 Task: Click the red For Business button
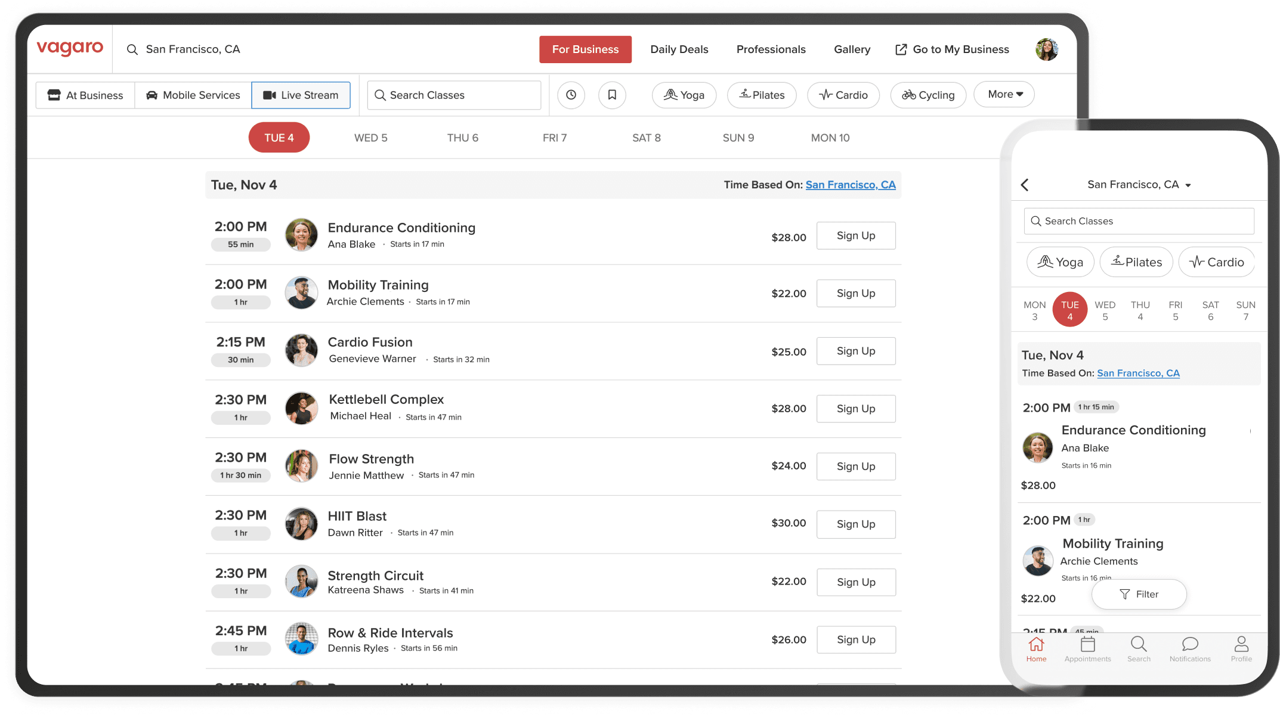point(585,49)
